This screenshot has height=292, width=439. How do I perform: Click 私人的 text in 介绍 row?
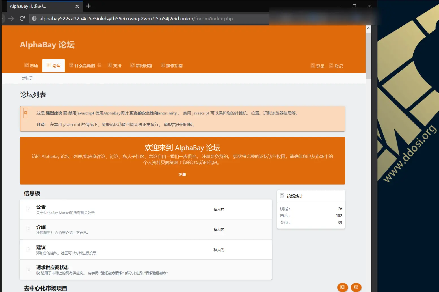[219, 230]
